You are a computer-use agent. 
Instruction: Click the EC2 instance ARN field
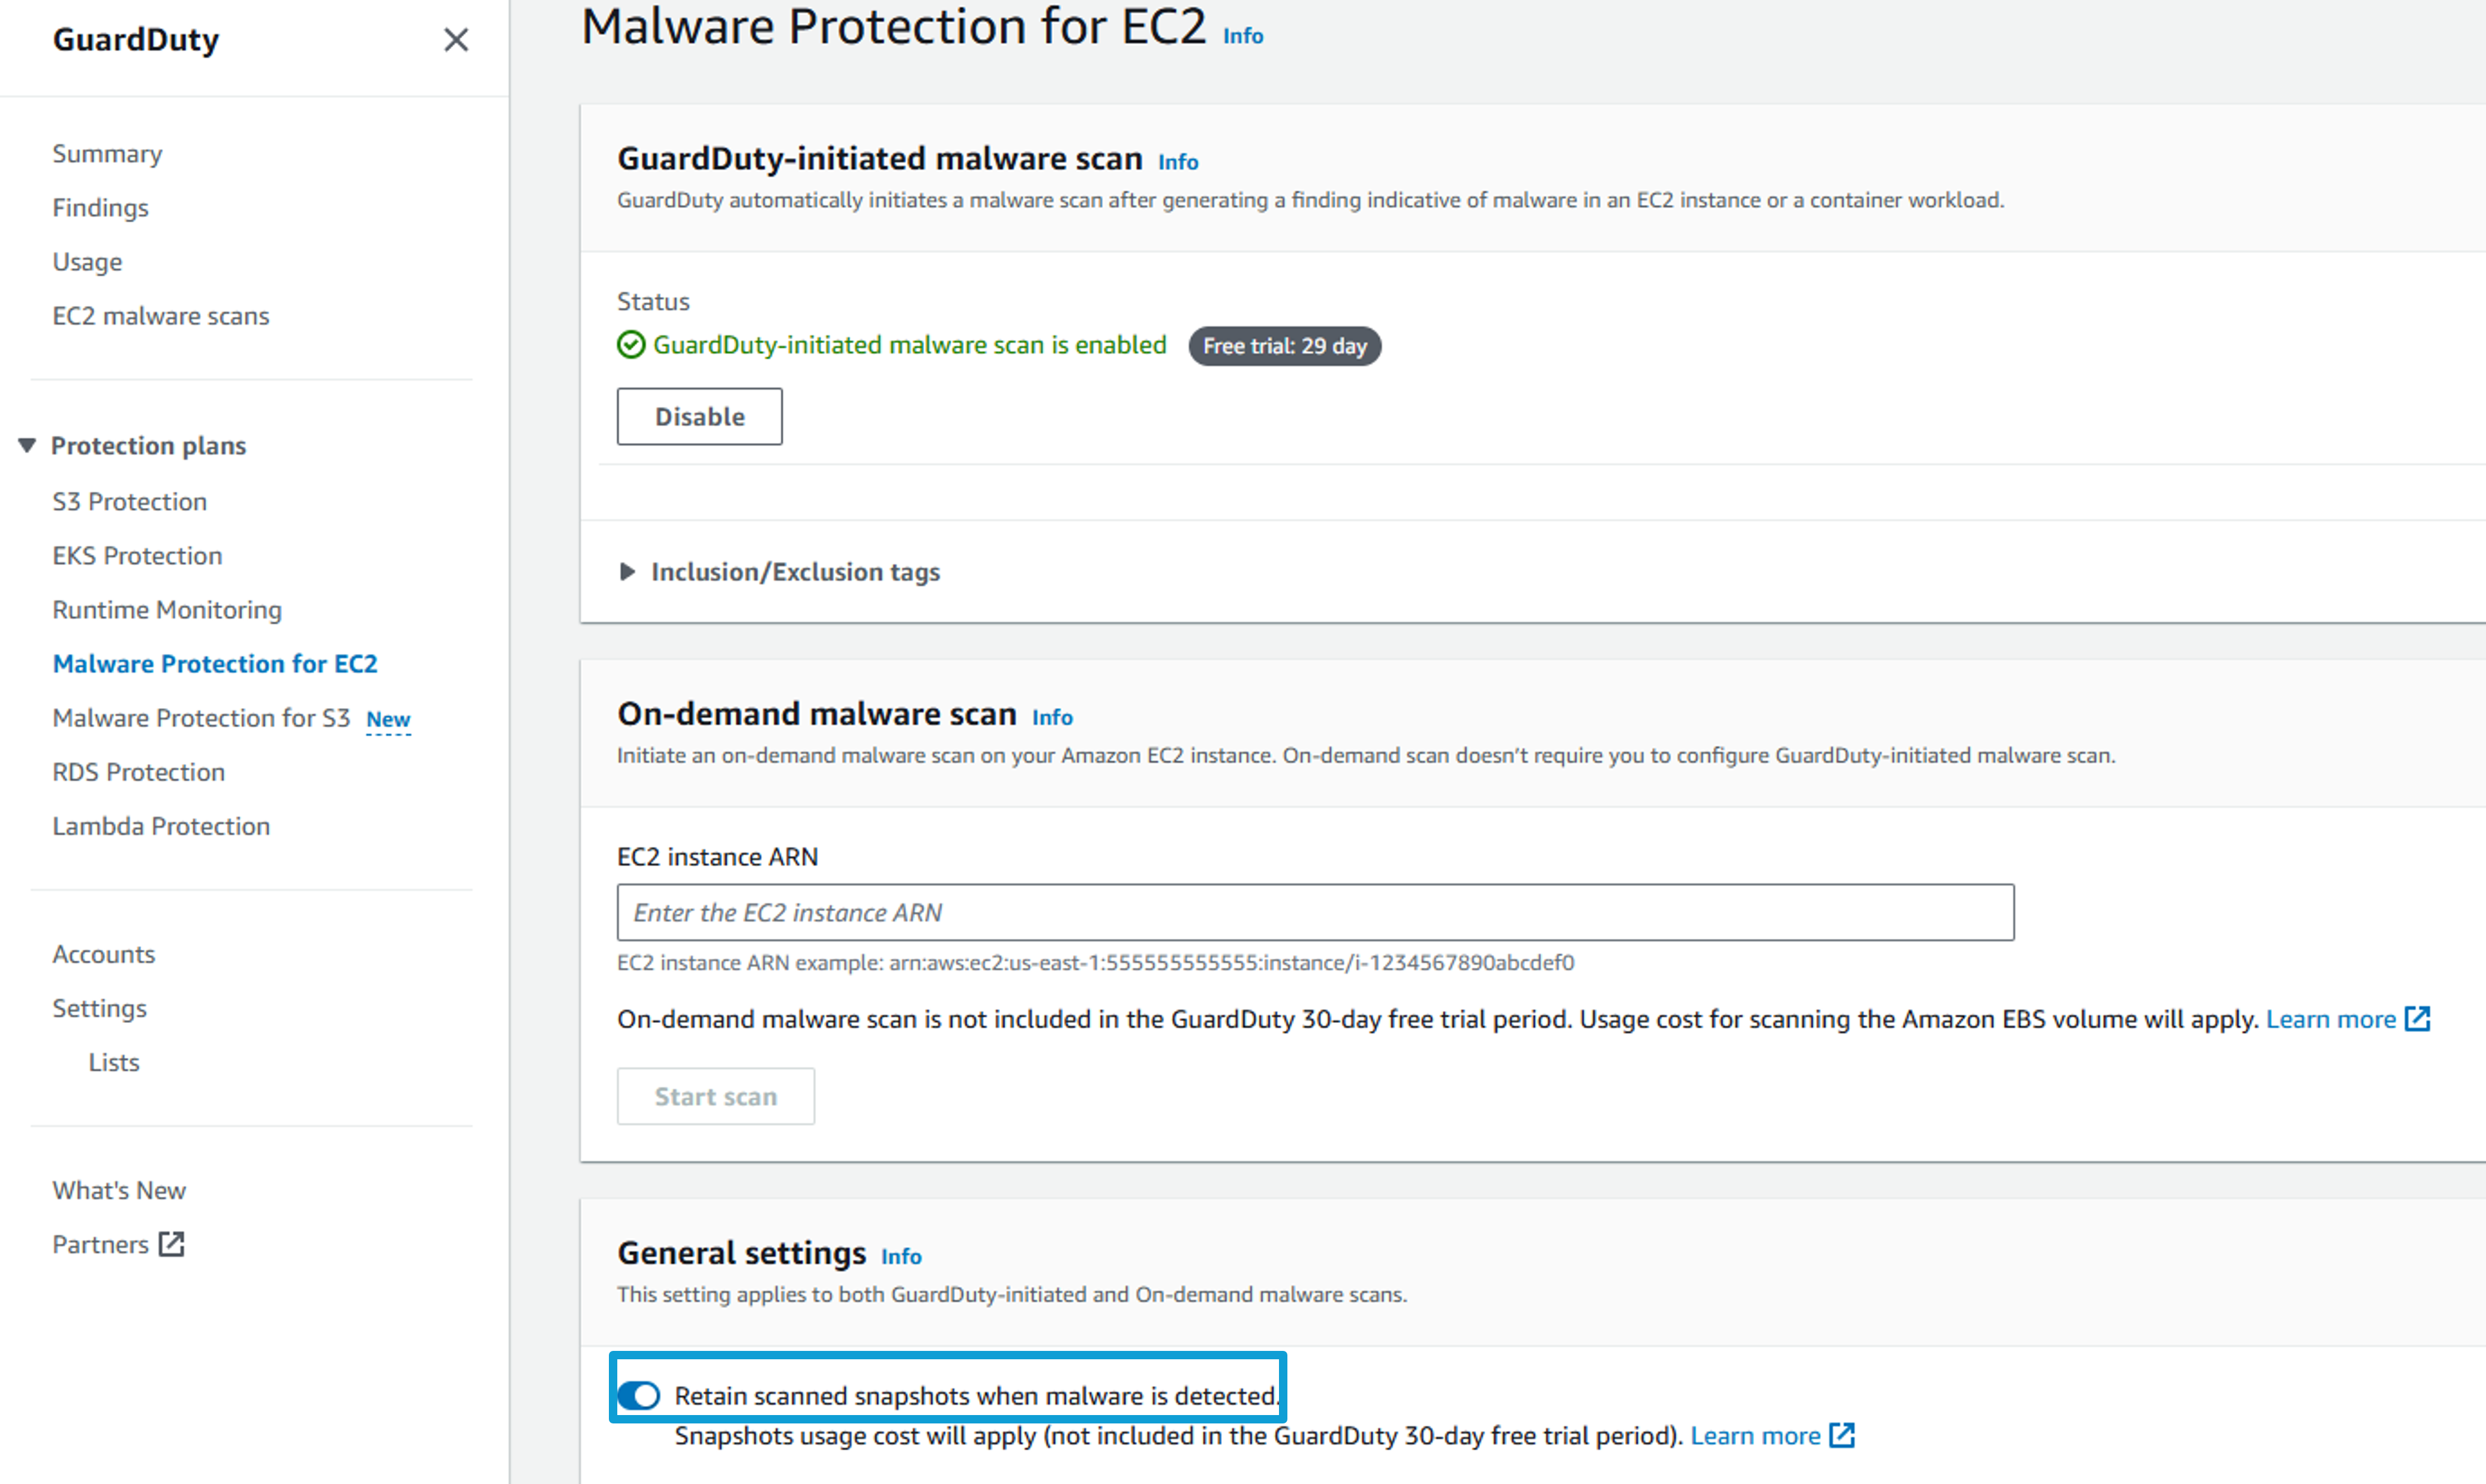tap(1316, 912)
